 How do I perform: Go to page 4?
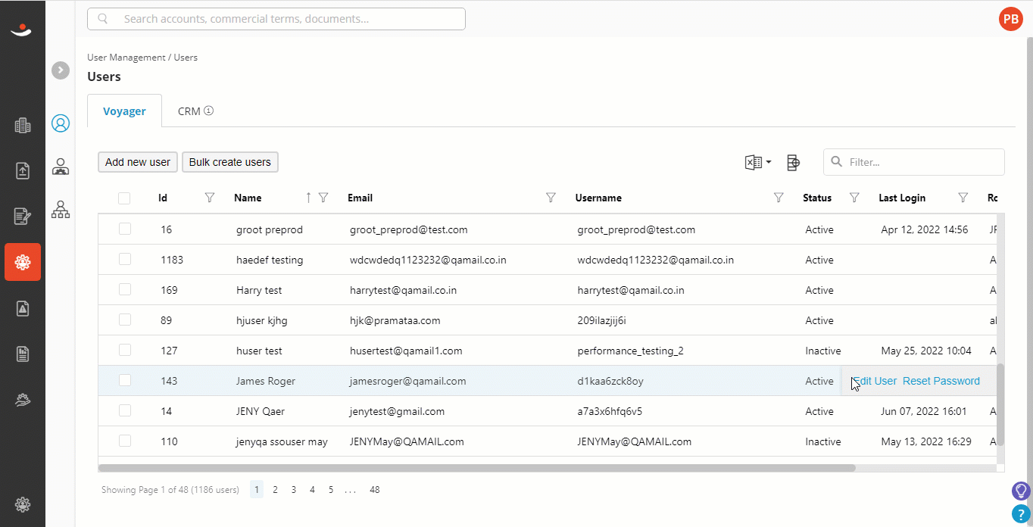pos(312,490)
